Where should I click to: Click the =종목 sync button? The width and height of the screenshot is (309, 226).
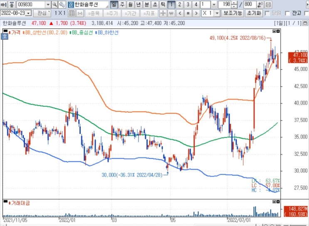(94, 13)
